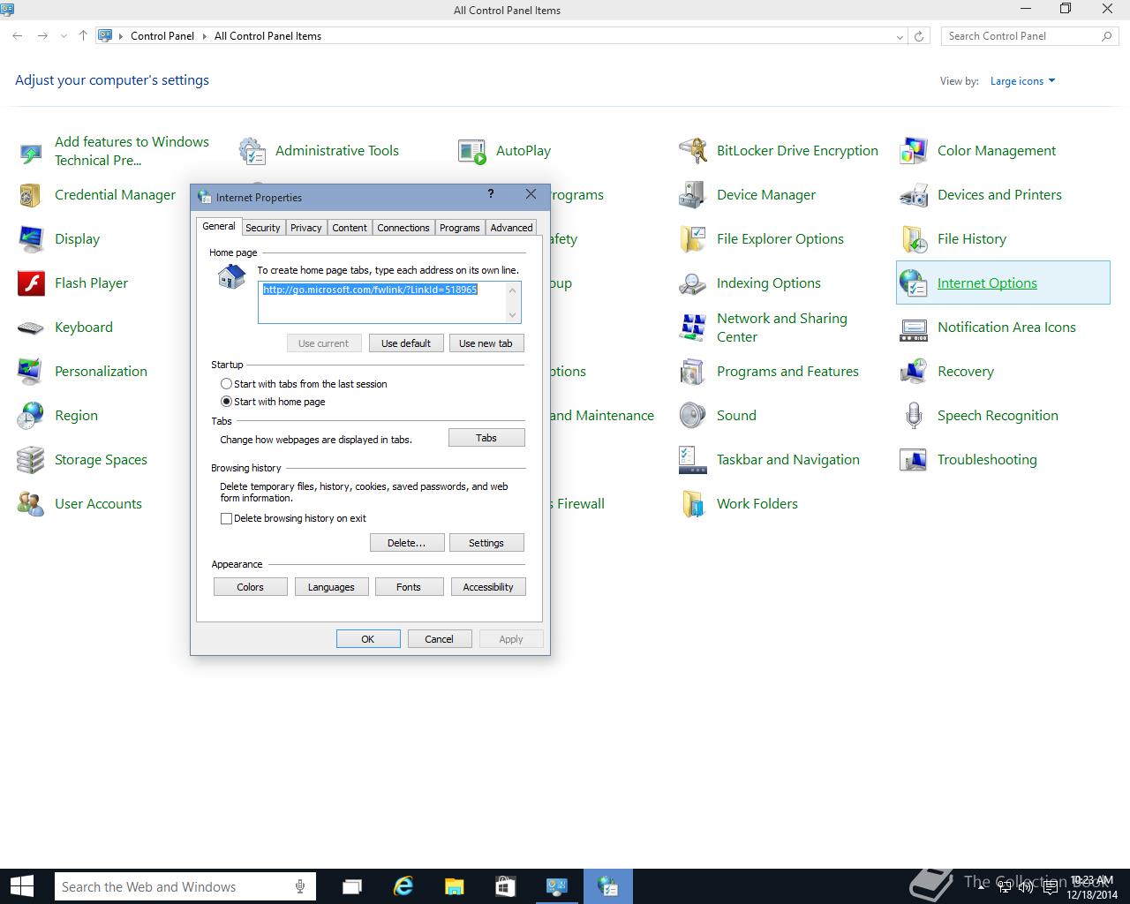The height and width of the screenshot is (904, 1130).
Task: Select Start with tabs from last session
Action: [226, 384]
